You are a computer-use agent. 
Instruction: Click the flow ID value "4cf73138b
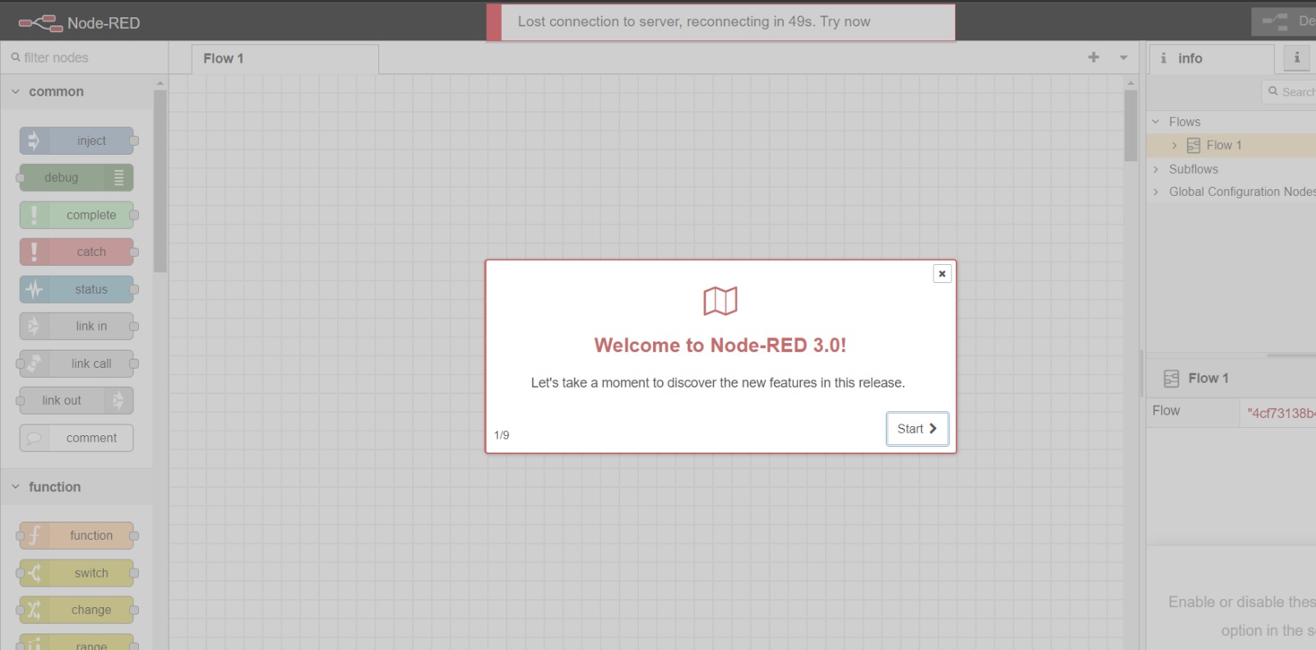[x=1281, y=413]
